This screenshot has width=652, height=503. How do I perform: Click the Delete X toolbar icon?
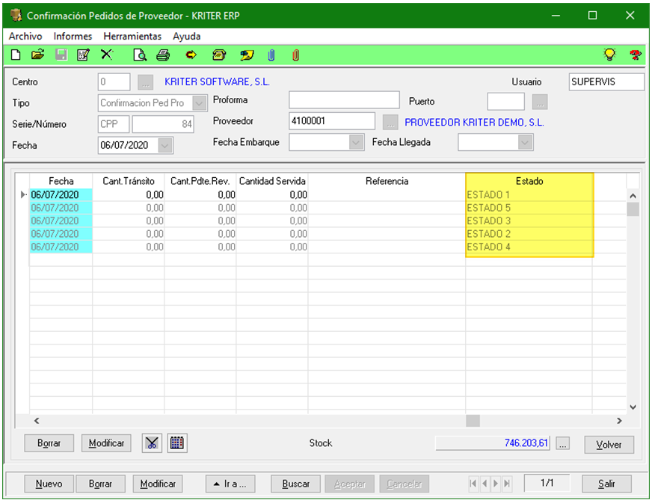tap(107, 55)
